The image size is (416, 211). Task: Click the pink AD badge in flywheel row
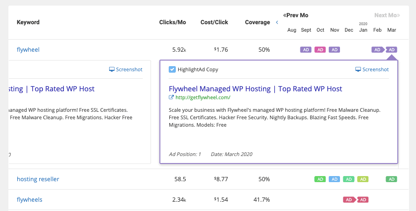click(x=320, y=49)
